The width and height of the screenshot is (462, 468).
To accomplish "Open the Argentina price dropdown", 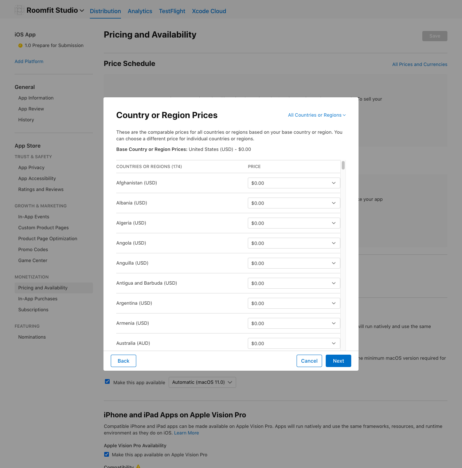I will 294,303.
